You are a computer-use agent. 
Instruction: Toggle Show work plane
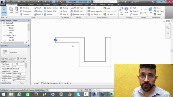tap(157, 8)
